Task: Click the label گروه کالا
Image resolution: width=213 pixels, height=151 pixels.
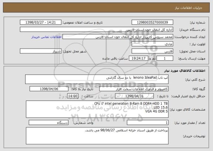Action: click(199, 89)
